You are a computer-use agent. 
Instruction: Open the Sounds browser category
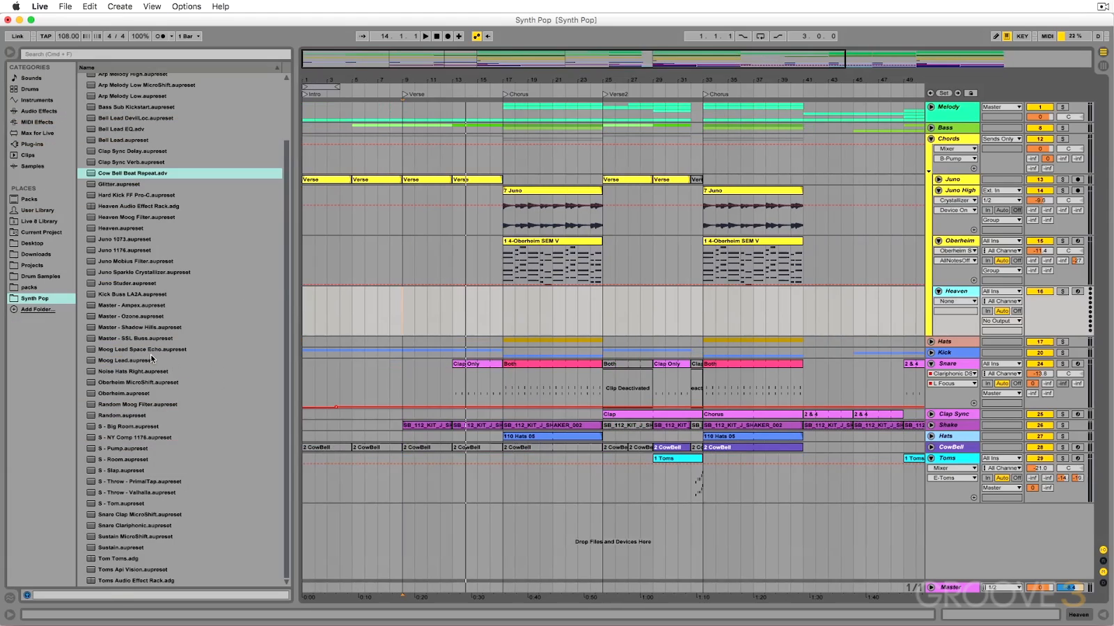tap(31, 78)
